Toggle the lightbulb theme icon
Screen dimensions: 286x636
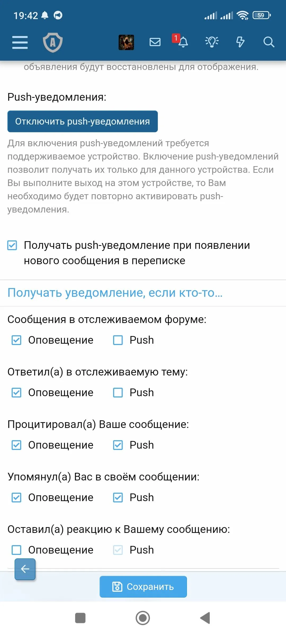[x=212, y=42]
